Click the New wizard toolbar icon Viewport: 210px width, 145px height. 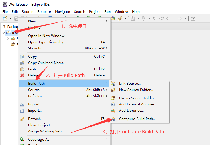[5, 18]
